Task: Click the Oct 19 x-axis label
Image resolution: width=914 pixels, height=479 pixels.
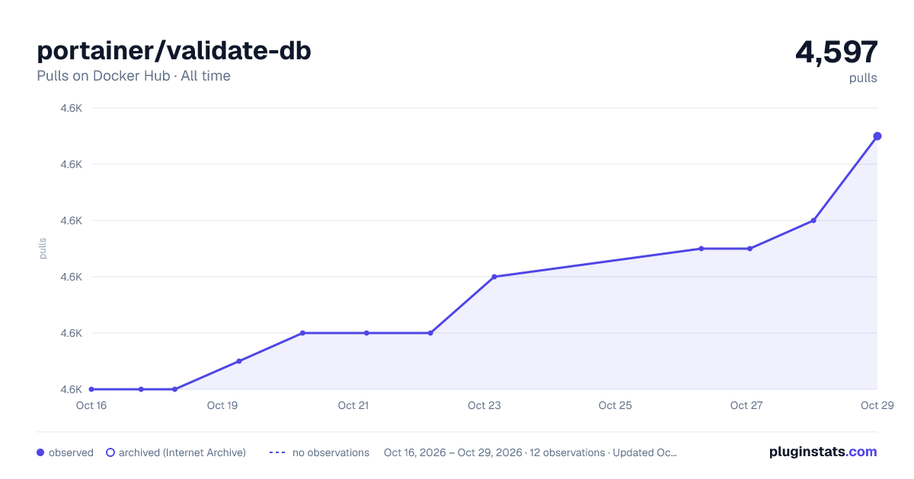Action: tap(222, 405)
